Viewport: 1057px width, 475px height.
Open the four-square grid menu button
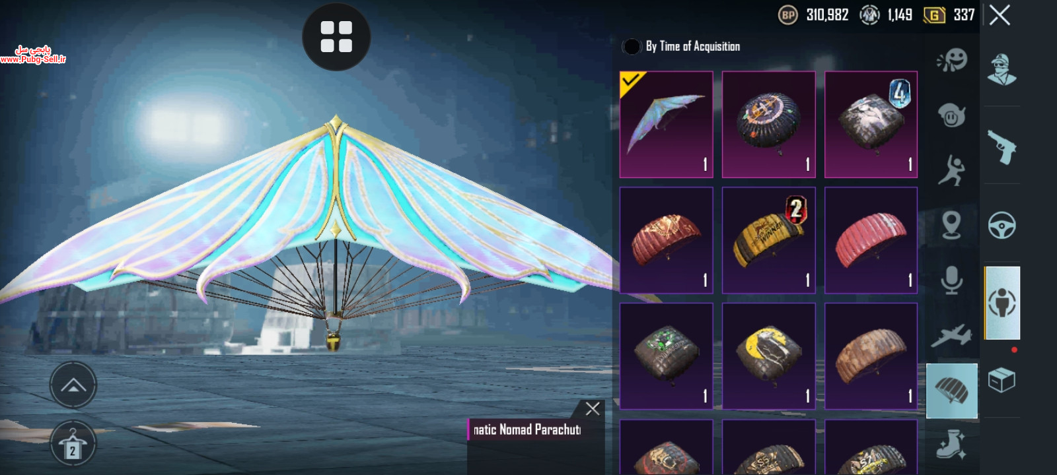(x=336, y=37)
